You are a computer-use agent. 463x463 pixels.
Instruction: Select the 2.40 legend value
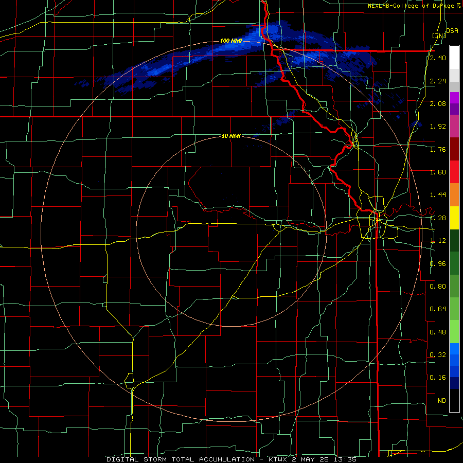[x=438, y=58]
